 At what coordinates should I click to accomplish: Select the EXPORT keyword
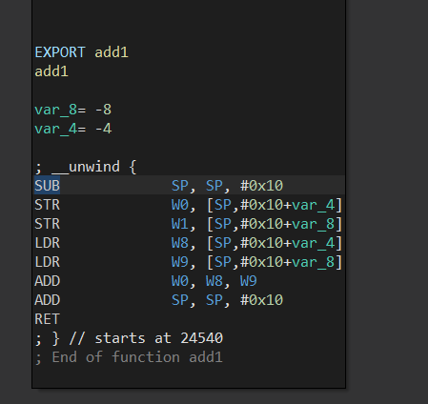60,52
